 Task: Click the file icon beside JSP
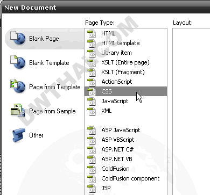click(x=92, y=189)
